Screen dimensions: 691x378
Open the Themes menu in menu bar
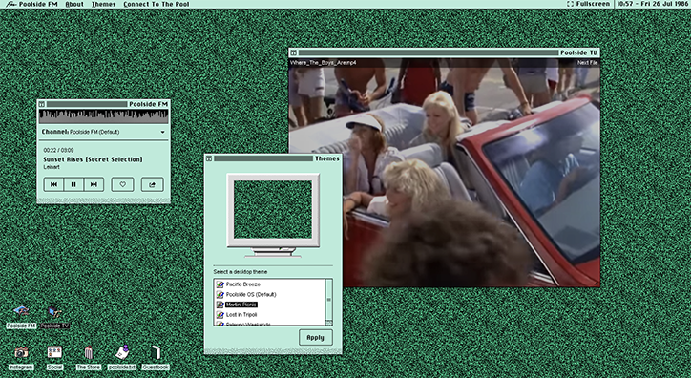pyautogui.click(x=104, y=4)
